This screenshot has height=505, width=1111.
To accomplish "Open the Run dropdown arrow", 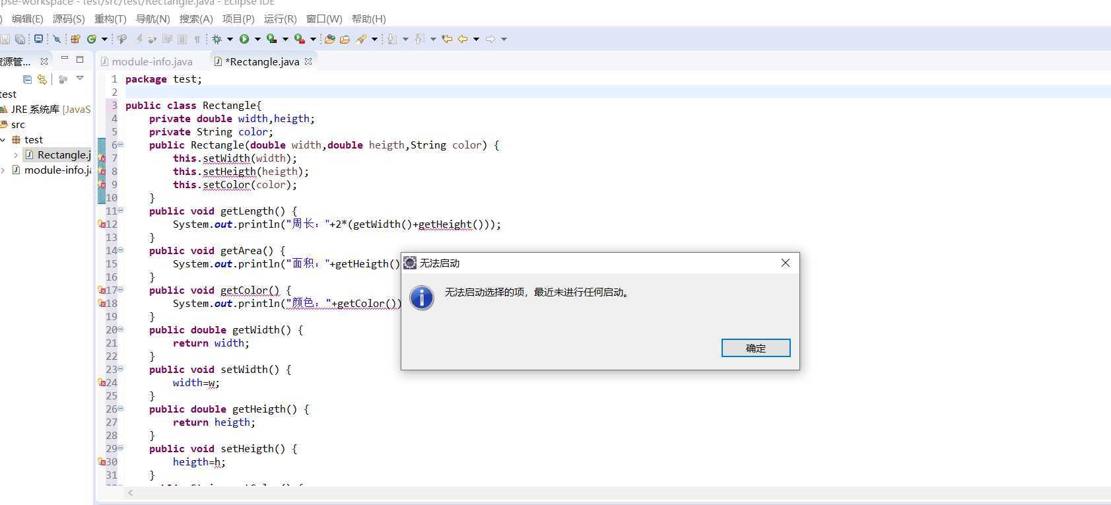I will click(257, 39).
